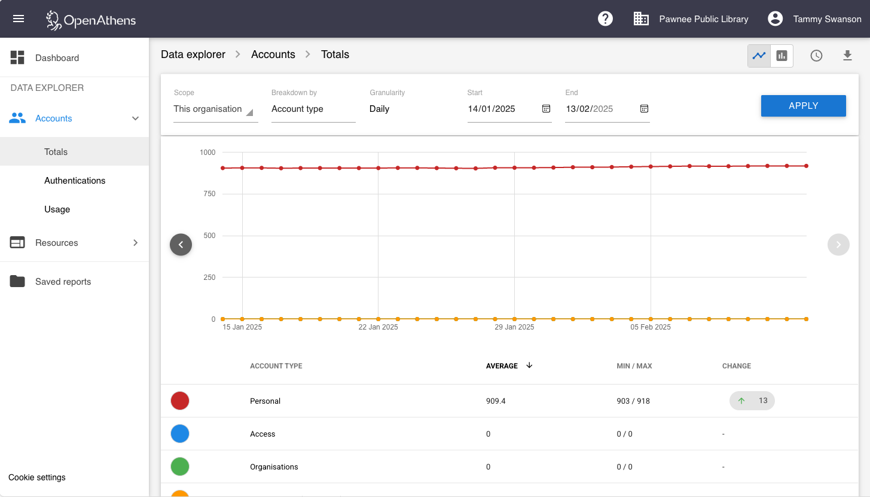Click the download report icon
The width and height of the screenshot is (870, 497).
[847, 56]
